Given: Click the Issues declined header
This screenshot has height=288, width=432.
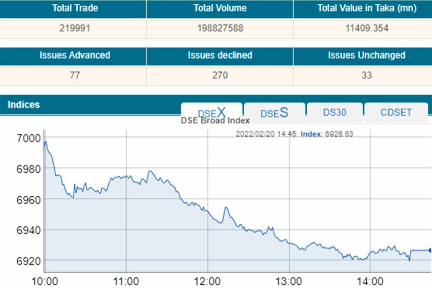Looking at the screenshot, I should point(220,55).
